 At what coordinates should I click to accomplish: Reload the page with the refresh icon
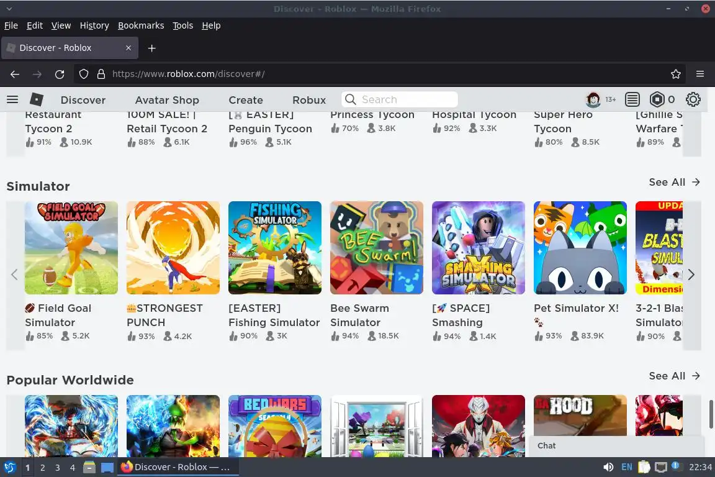click(x=60, y=74)
